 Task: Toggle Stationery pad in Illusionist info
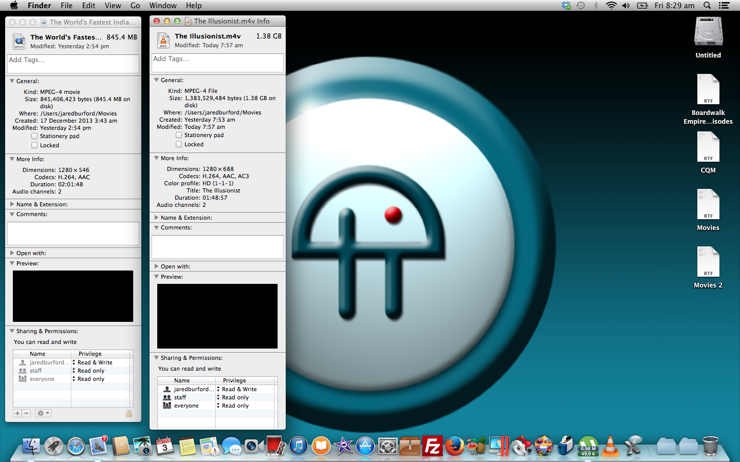(179, 135)
